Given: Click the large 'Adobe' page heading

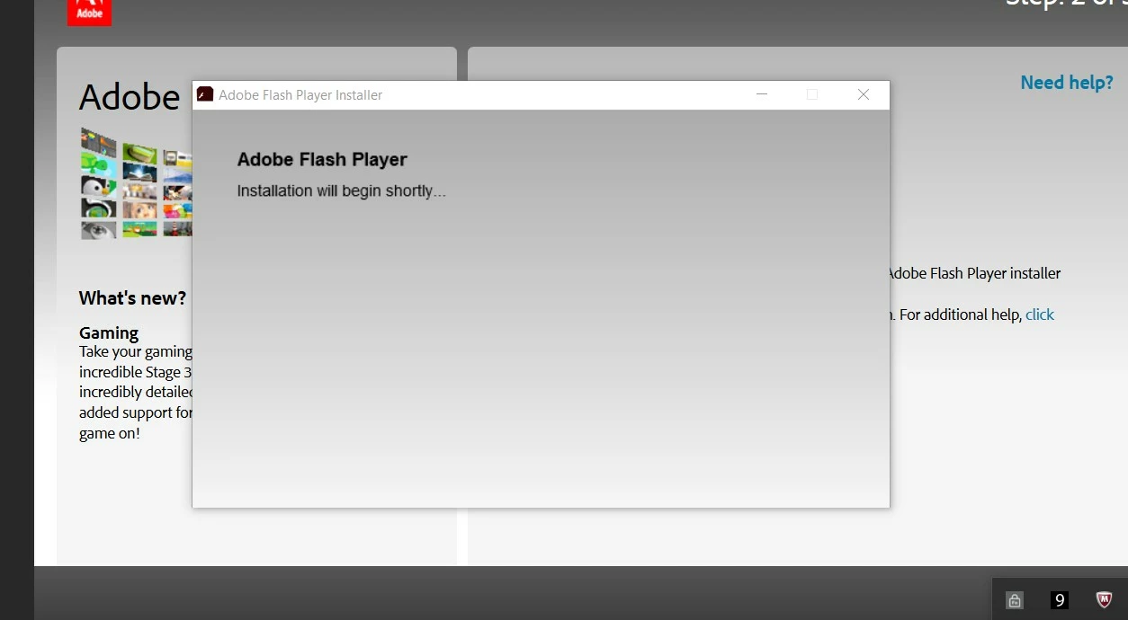Looking at the screenshot, I should pyautogui.click(x=130, y=97).
